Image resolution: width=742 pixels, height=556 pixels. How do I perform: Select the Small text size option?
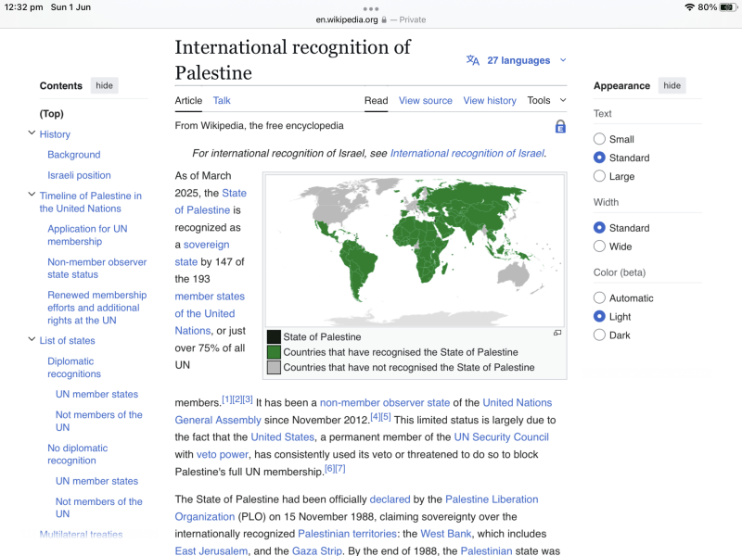599,139
